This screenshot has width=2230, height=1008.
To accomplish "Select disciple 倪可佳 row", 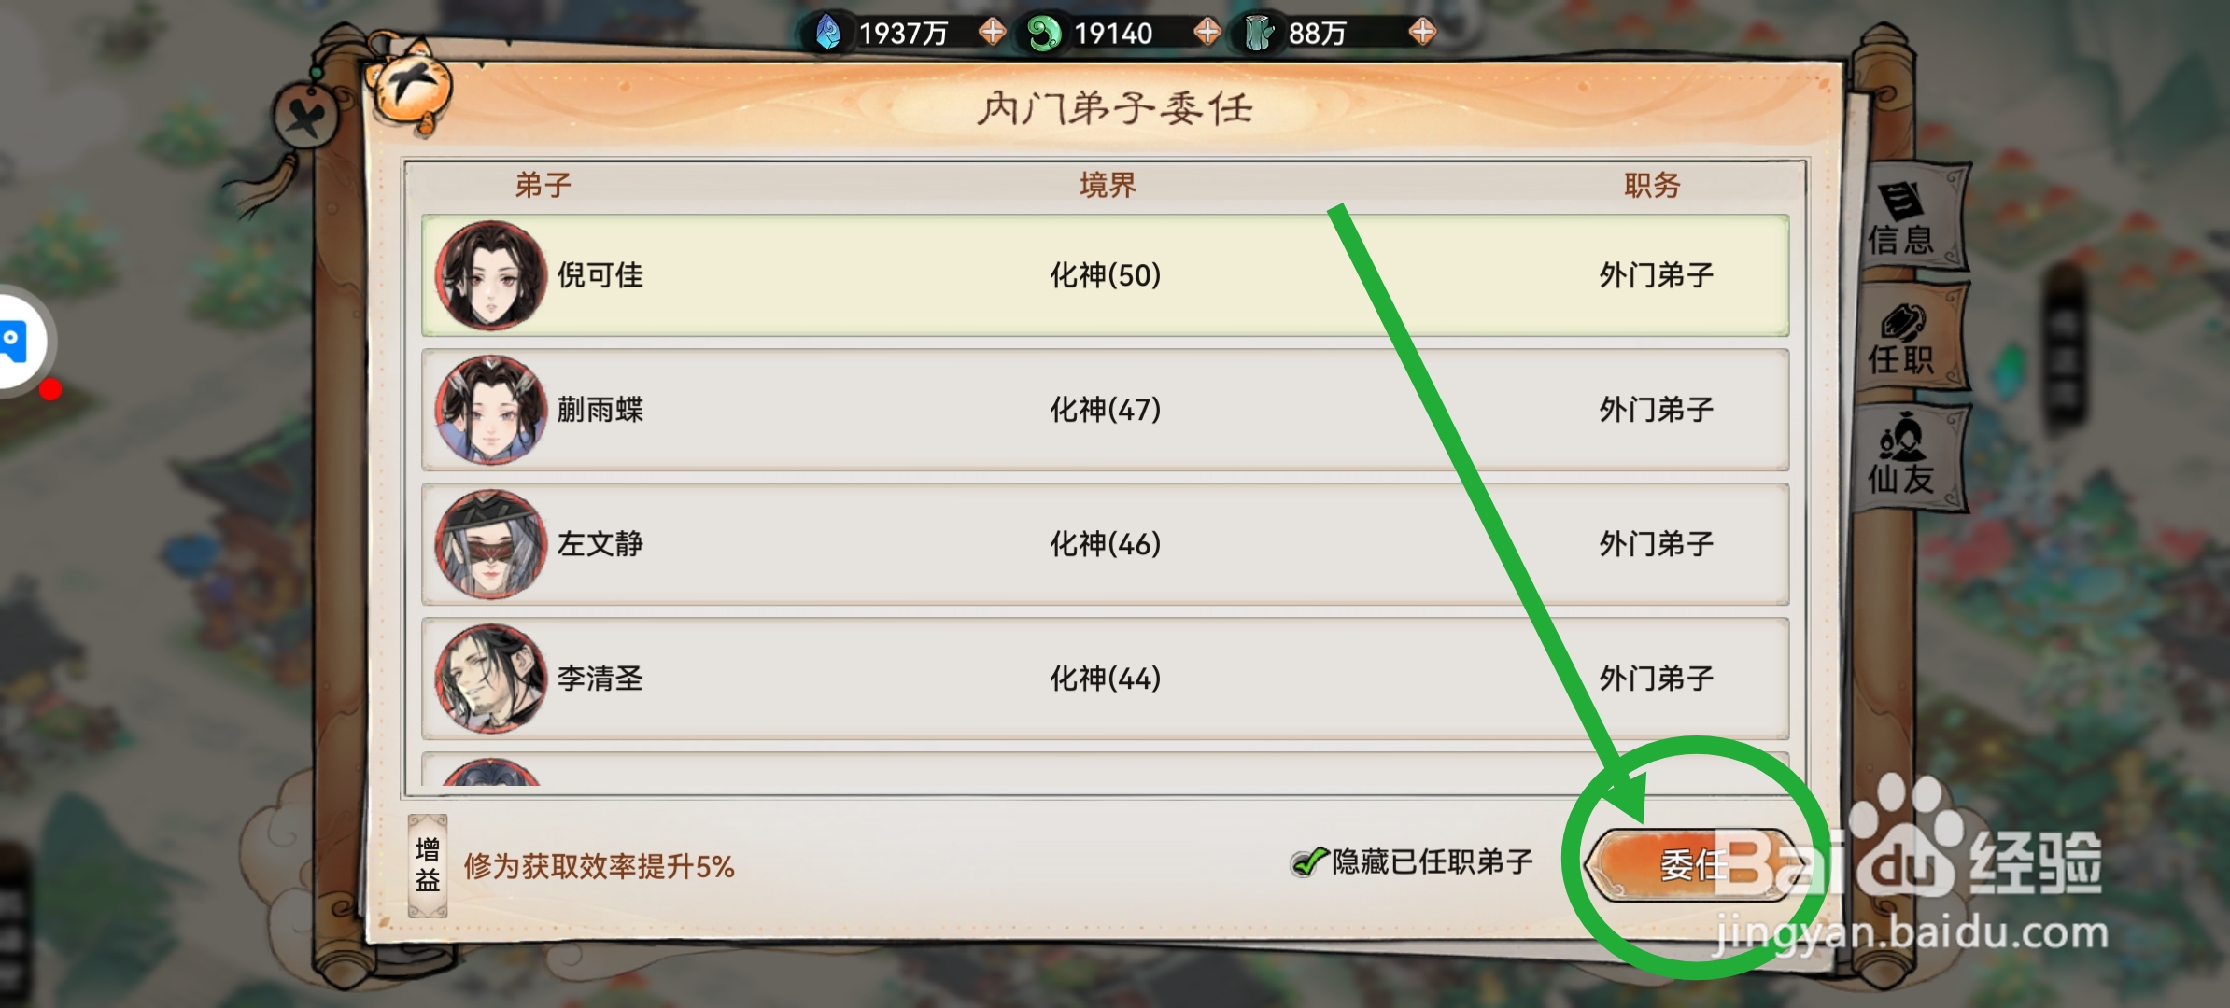I will click(x=1105, y=275).
